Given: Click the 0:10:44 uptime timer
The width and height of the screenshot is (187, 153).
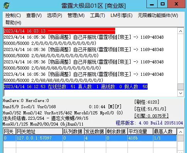Looking at the screenshot, I should click(97, 107).
